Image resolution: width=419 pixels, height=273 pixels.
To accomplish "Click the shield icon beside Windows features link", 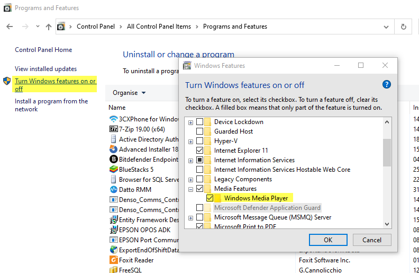I will (7, 81).
